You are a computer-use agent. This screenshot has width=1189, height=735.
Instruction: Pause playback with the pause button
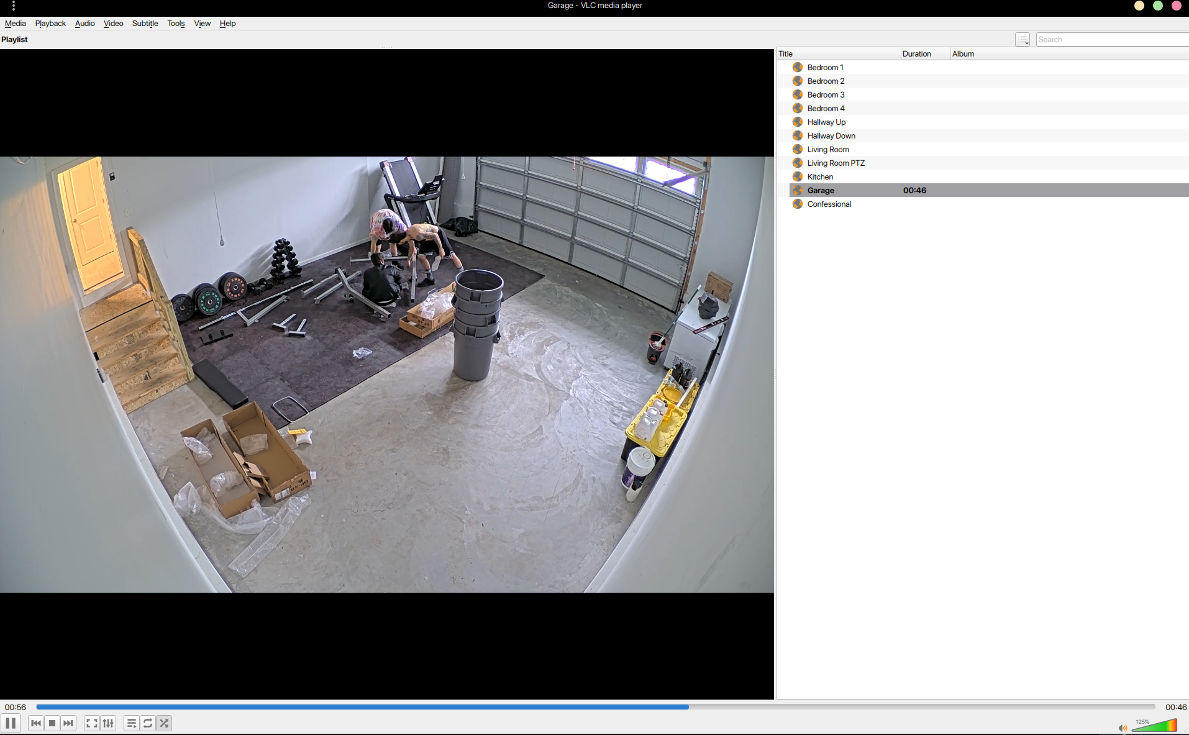(x=11, y=723)
